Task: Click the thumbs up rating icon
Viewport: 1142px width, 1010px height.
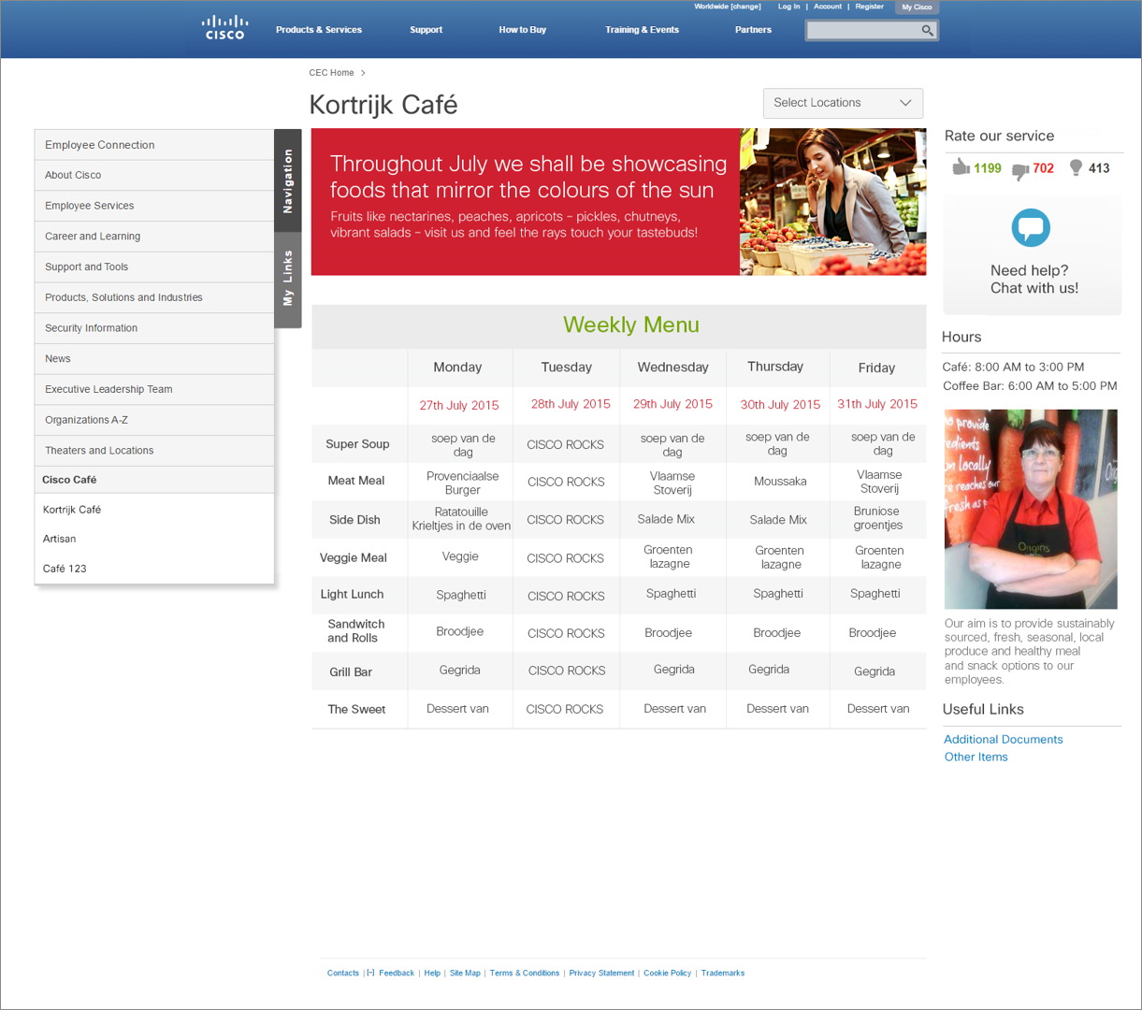Action: [961, 167]
